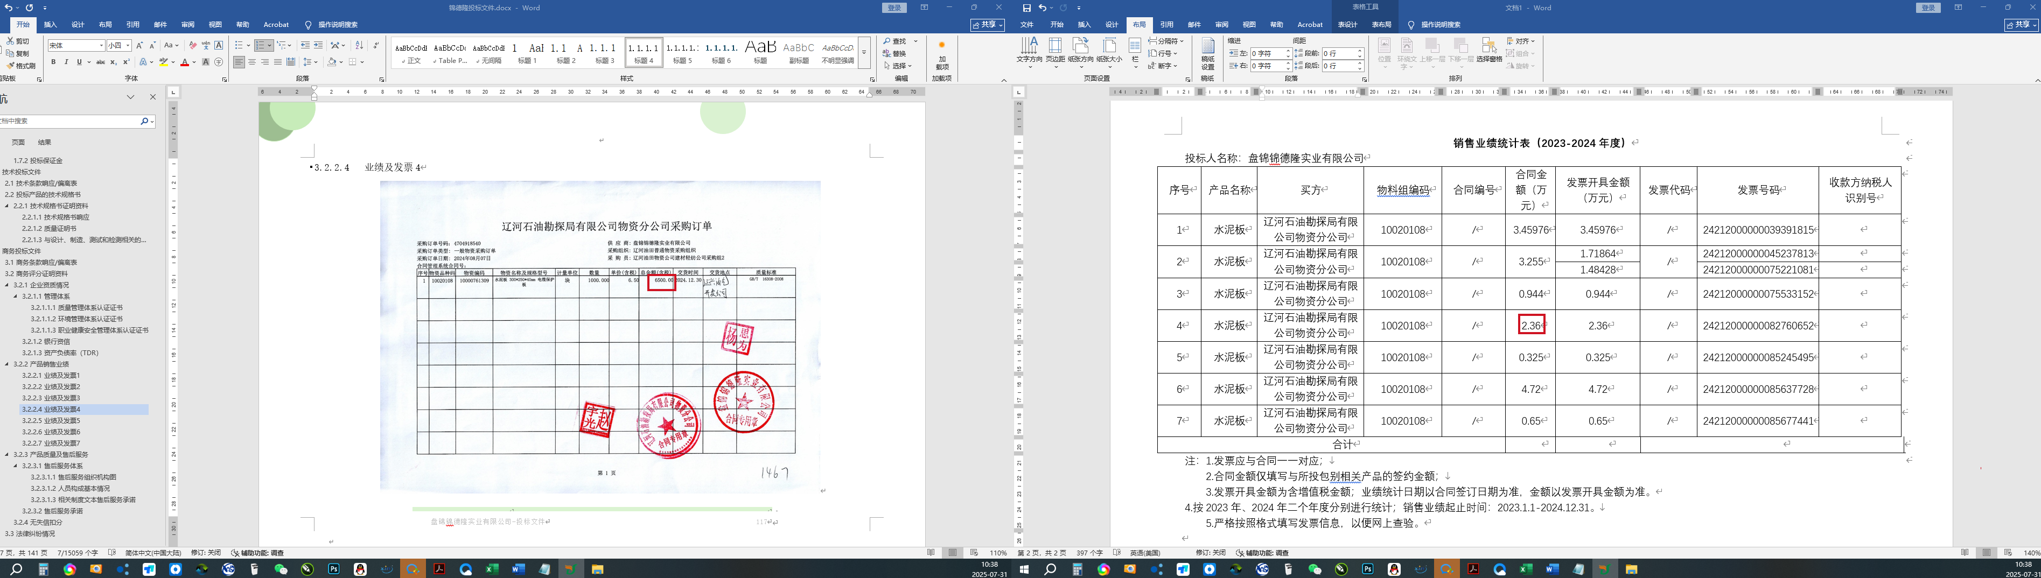This screenshot has width=2041, height=578.
Task: Apply the enclosed character (字) format
Action: 219,62
